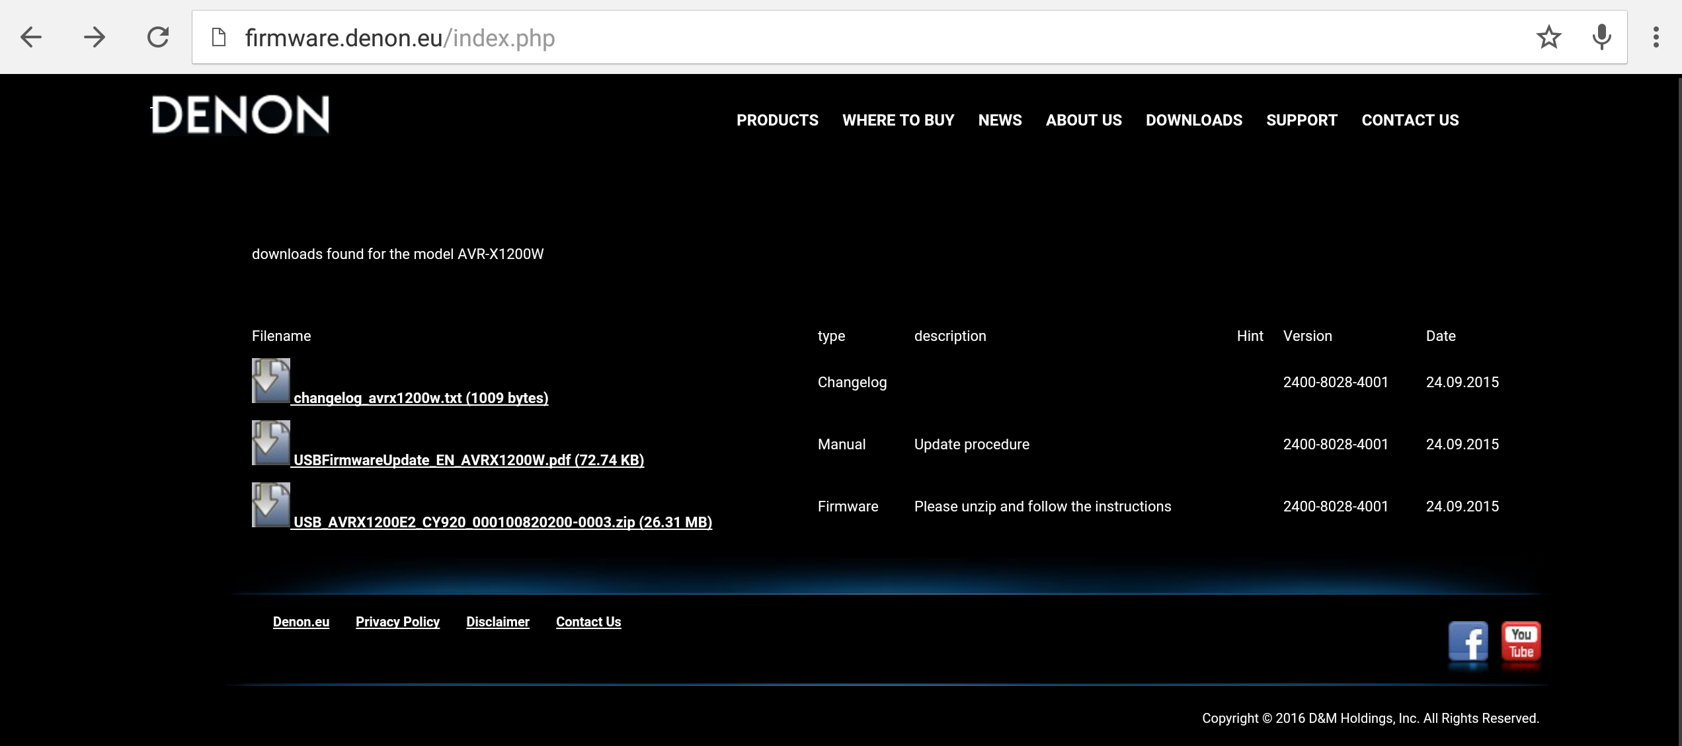The image size is (1682, 746).
Task: Open Denon.eu footer link
Action: click(x=301, y=622)
